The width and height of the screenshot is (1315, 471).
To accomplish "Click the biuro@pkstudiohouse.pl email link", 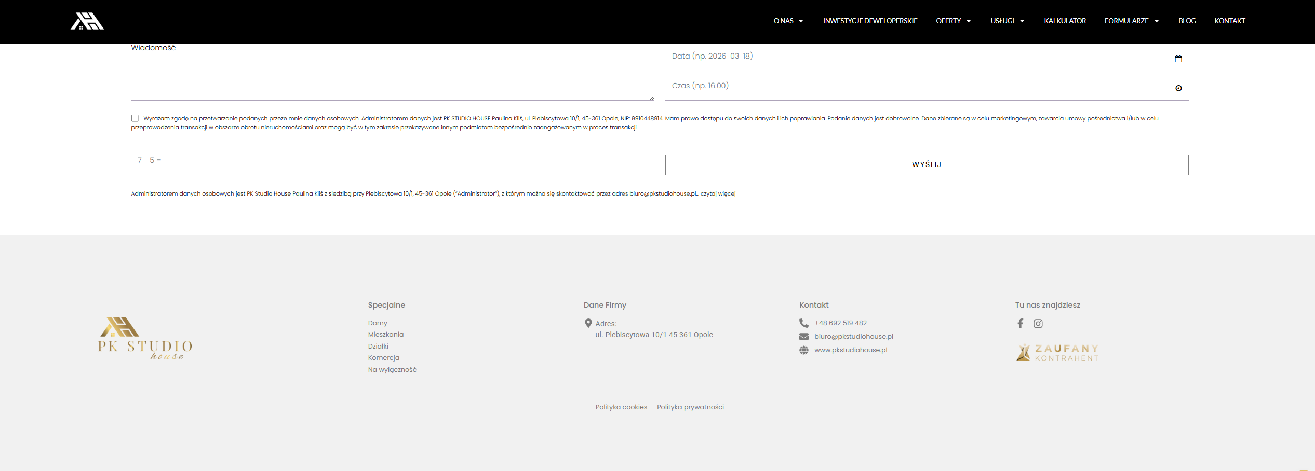I will pyautogui.click(x=853, y=337).
